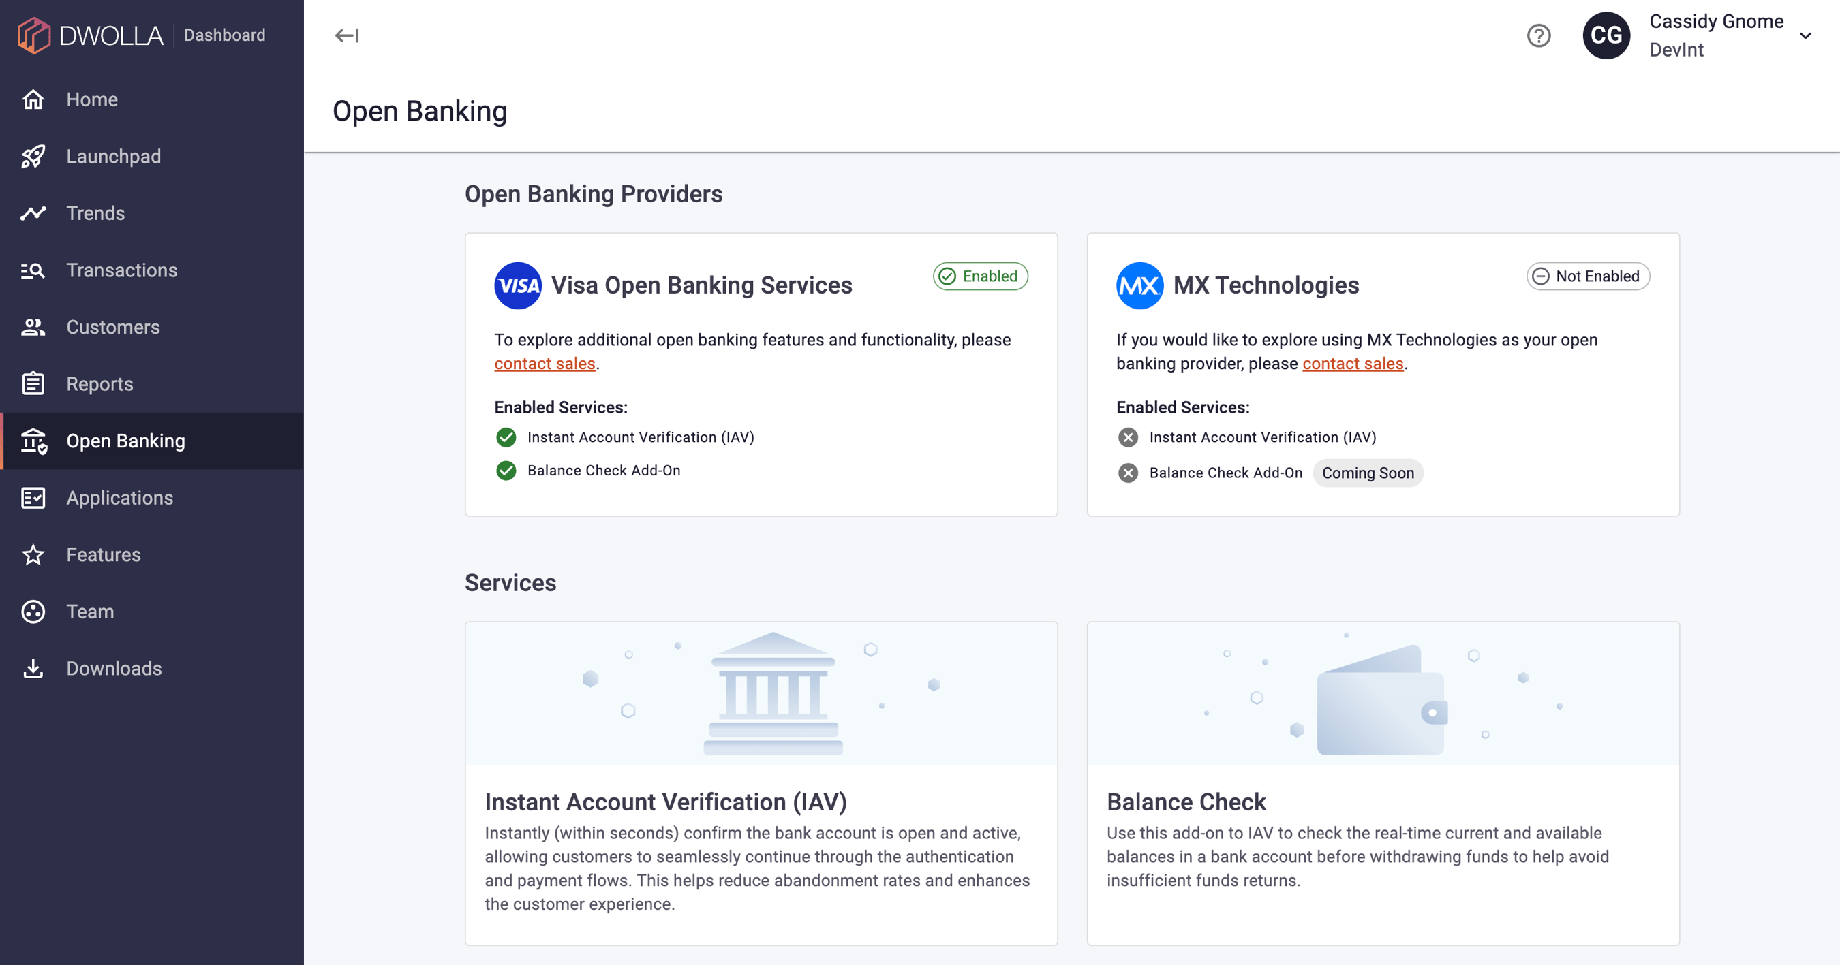This screenshot has width=1840, height=965.
Task: Click the DevInt environment label
Action: tap(1676, 50)
